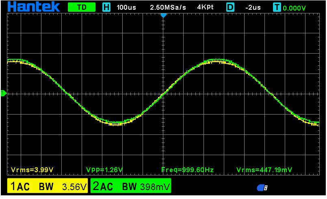Click the 3.56V value in the channel 1 box
Screen dimensions: 327x199
click(74, 187)
